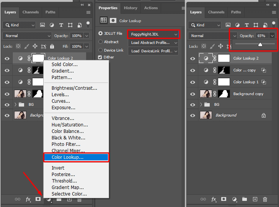The image size is (279, 207).
Task: Click the add layer mask icon in the right Layers panel
Action: click(224, 199)
